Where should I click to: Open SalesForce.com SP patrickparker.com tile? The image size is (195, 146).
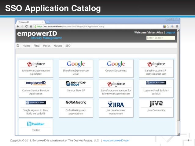pyautogui.click(x=156, y=69)
